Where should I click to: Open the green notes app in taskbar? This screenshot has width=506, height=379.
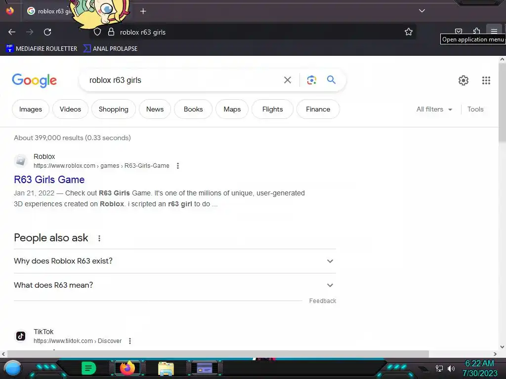coord(89,368)
